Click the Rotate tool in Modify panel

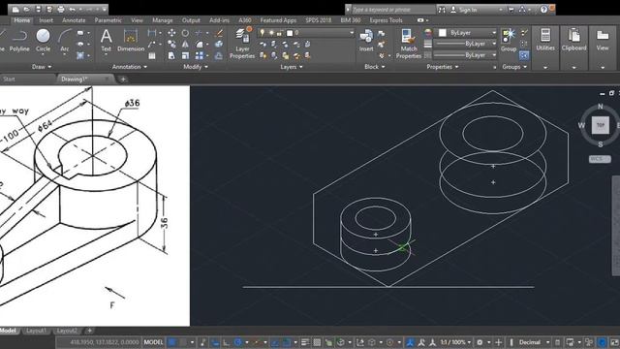pyautogui.click(x=185, y=33)
